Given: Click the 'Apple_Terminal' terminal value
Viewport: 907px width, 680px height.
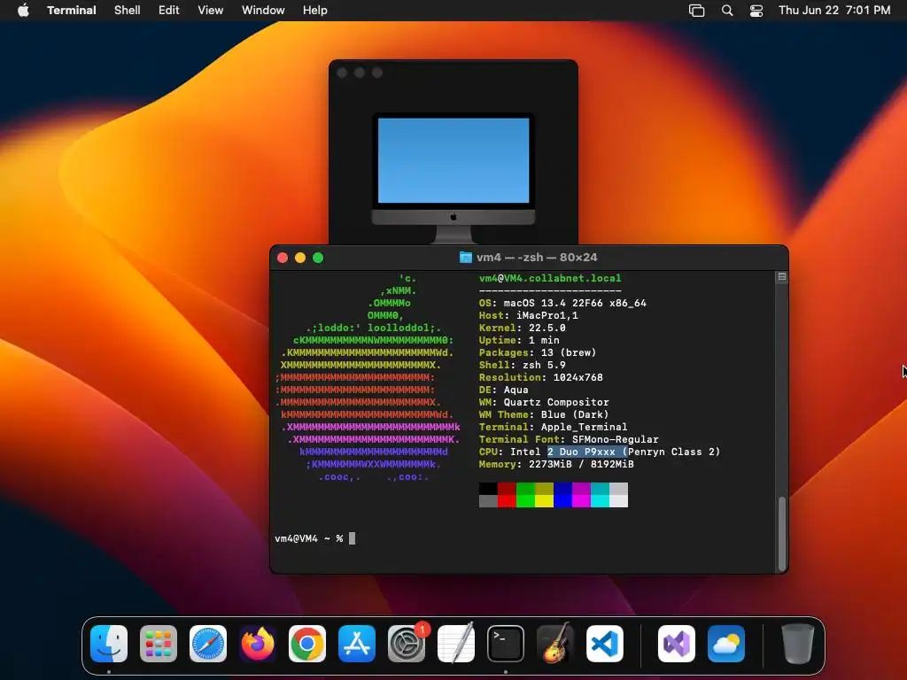Looking at the screenshot, I should (585, 428).
